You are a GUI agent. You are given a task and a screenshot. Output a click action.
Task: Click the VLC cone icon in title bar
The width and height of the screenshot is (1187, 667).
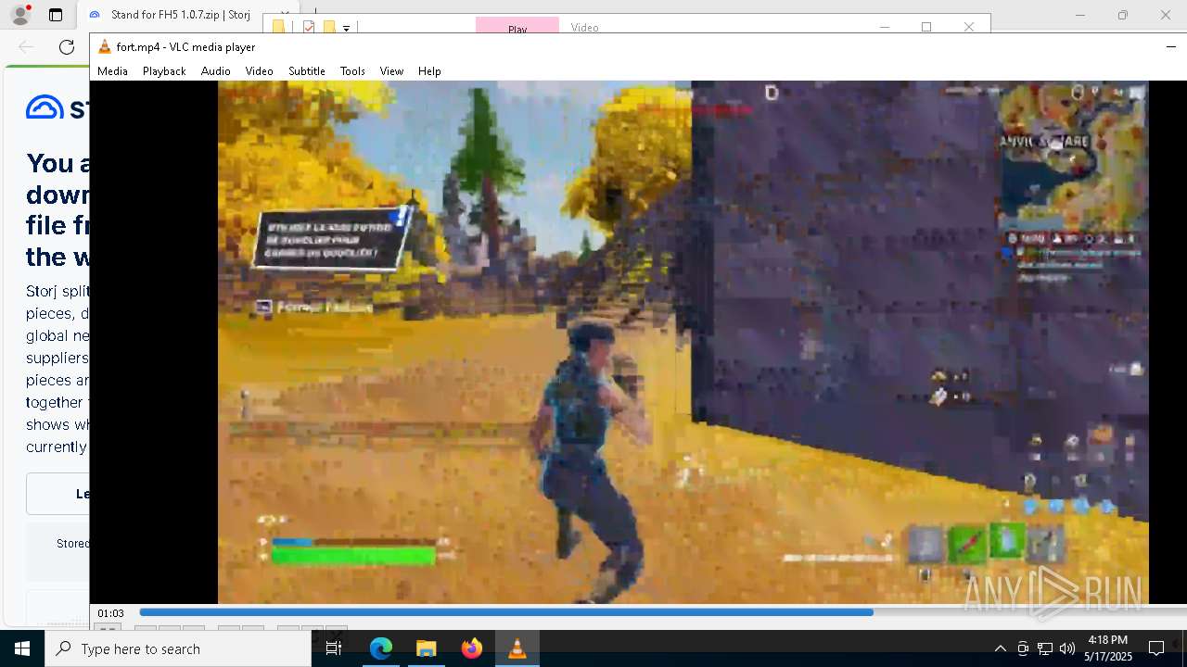click(105, 47)
